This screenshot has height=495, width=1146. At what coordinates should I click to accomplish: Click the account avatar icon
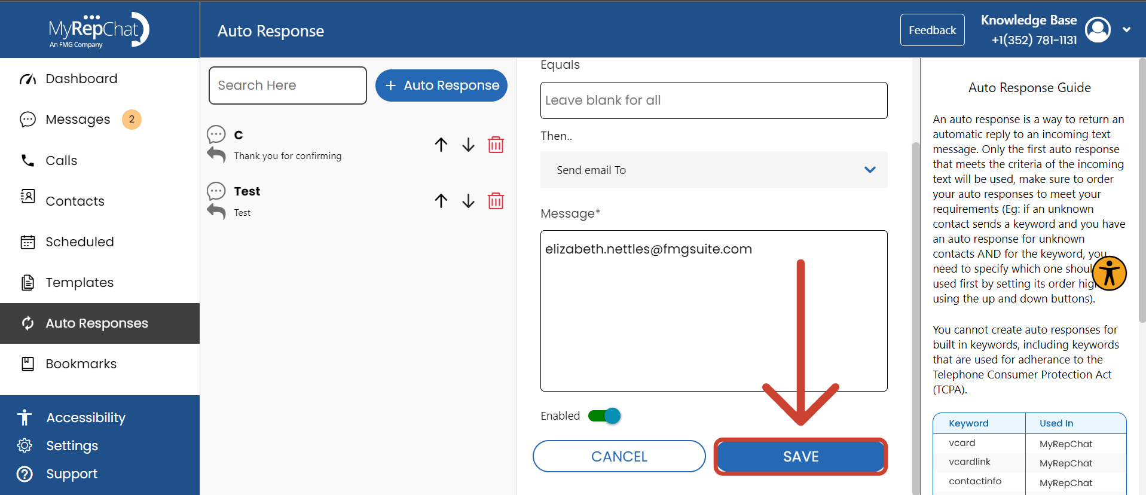(x=1098, y=29)
